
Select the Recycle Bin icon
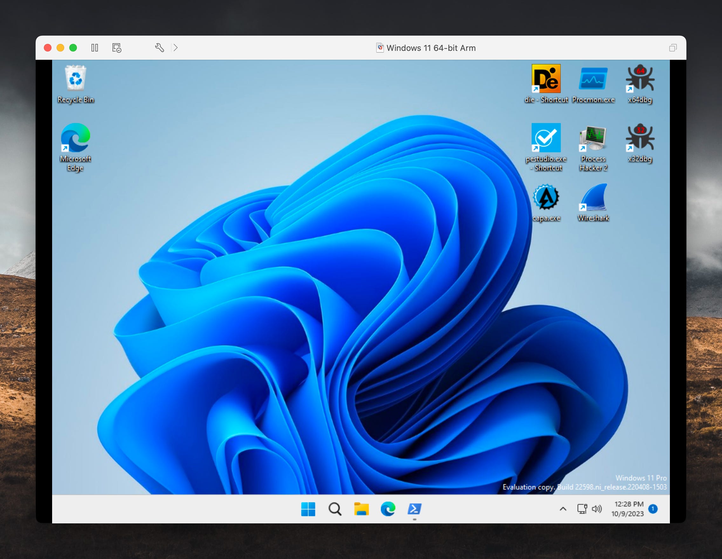76,79
